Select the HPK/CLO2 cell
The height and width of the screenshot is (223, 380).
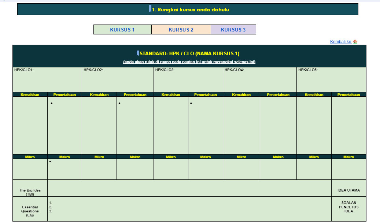click(x=117, y=80)
